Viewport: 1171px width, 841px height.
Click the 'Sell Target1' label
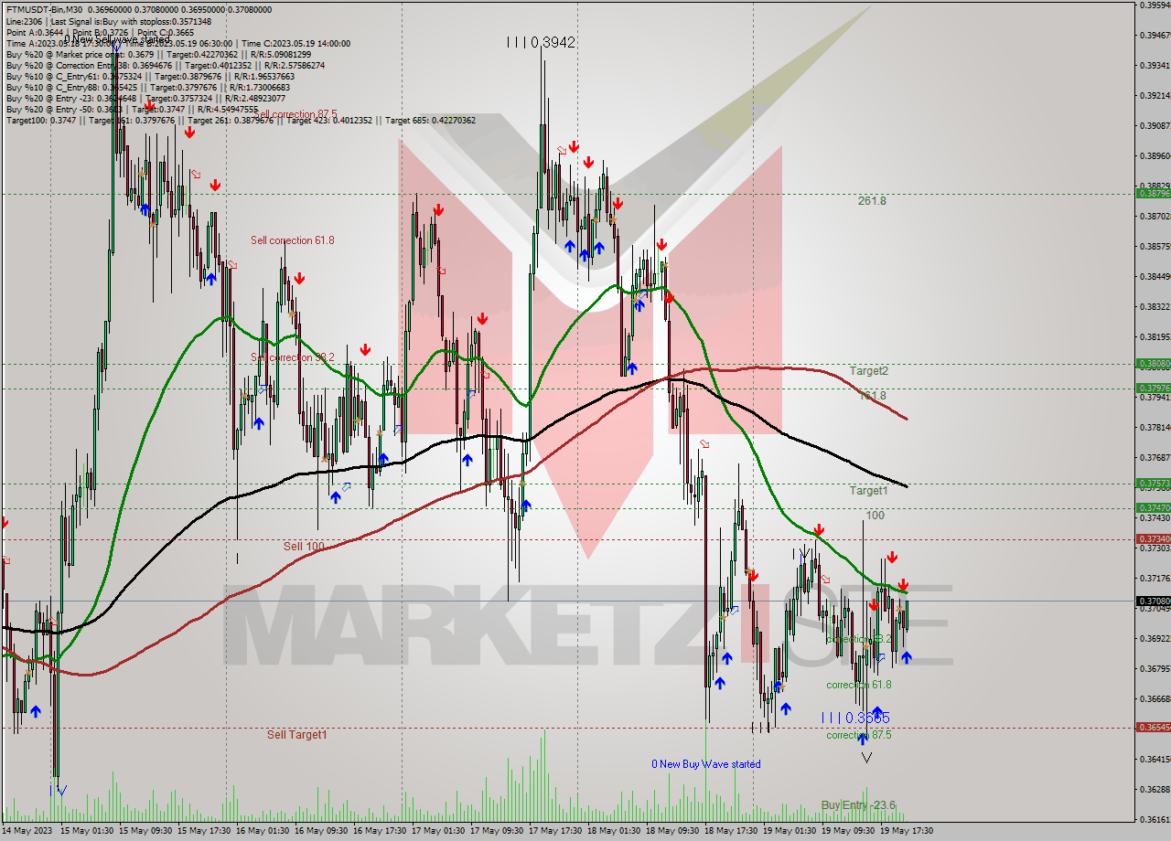pos(296,734)
